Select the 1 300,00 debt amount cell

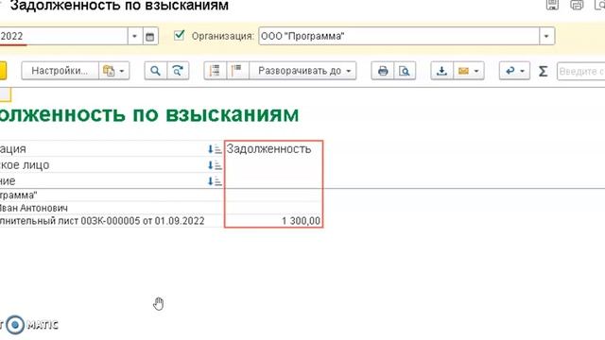click(x=273, y=221)
